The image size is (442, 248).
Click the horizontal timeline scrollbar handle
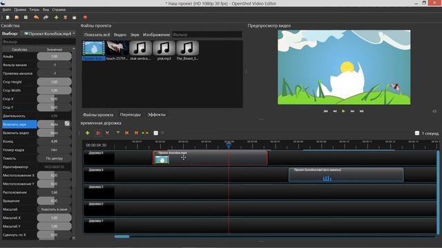pyautogui.click(x=122, y=236)
